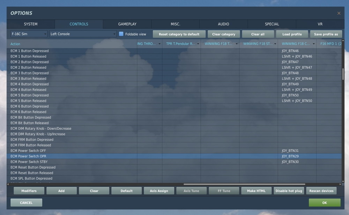Screen dimensions: 349x215
Task: Switch to the GAMEPLAY tab
Action: pos(127,24)
